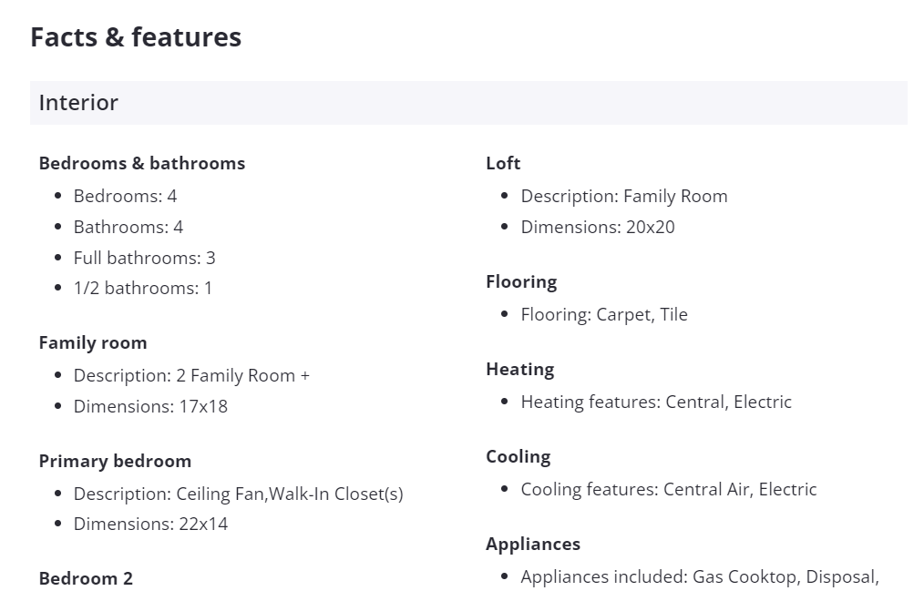Select the 1/2 bathrooms: 1 line
This screenshot has width=924, height=591.
click(142, 288)
